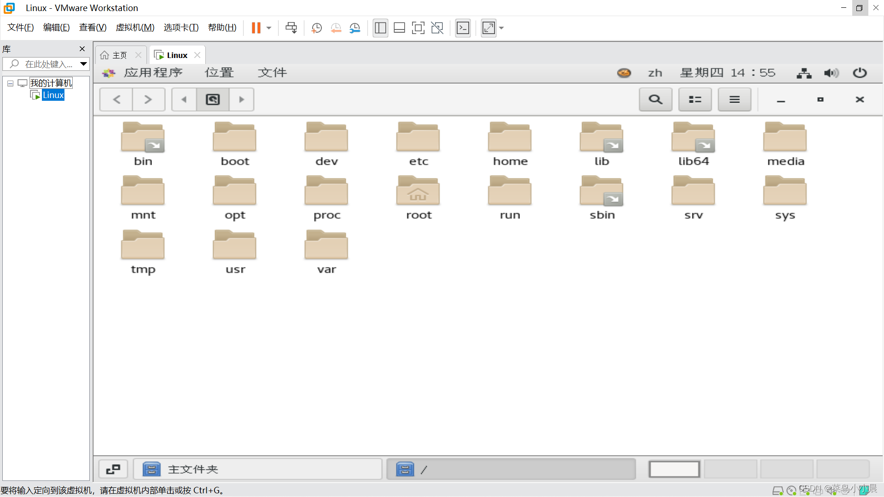
Task: Toggle the list view button in file manager
Action: [x=695, y=99]
